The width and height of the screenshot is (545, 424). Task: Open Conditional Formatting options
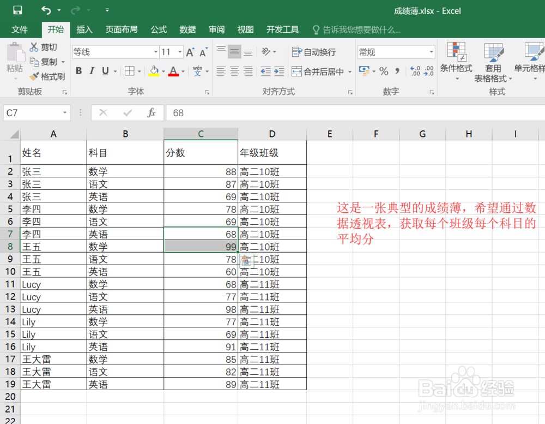(x=456, y=61)
